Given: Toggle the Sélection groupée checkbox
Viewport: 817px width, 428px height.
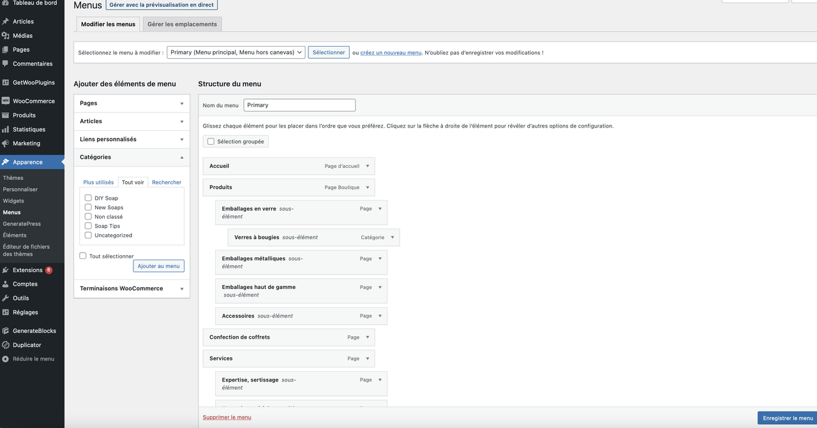Looking at the screenshot, I should pyautogui.click(x=211, y=142).
